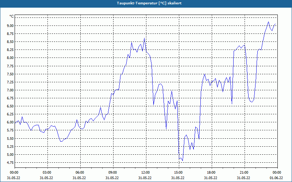This screenshot has height=182, width=292.
Task: Select the 7,50 temperature label
Action: (11, 74)
